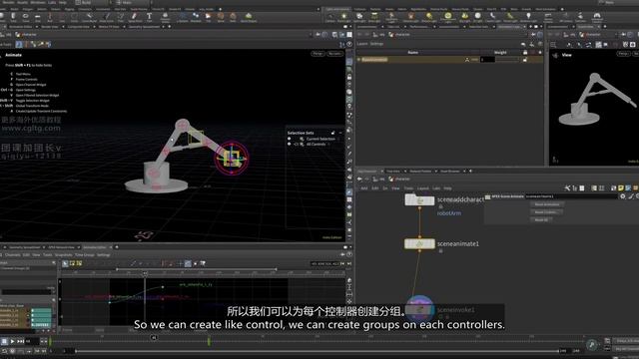The height and width of the screenshot is (359, 639).
Task: Open the Layout menu in network editor
Action: pos(423,188)
